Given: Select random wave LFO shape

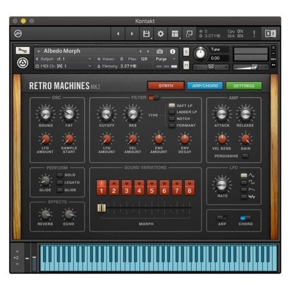Looking at the screenshot, I should [244, 197].
